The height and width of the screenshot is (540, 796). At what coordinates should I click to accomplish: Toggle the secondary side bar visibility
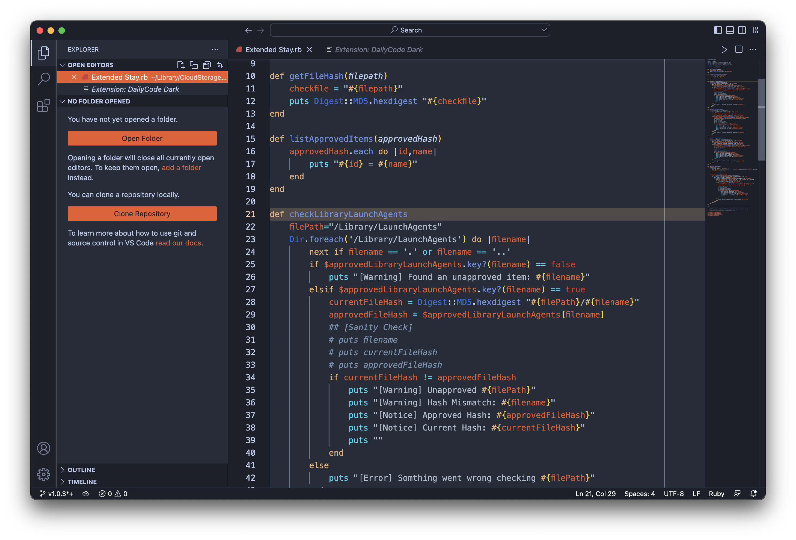point(742,30)
